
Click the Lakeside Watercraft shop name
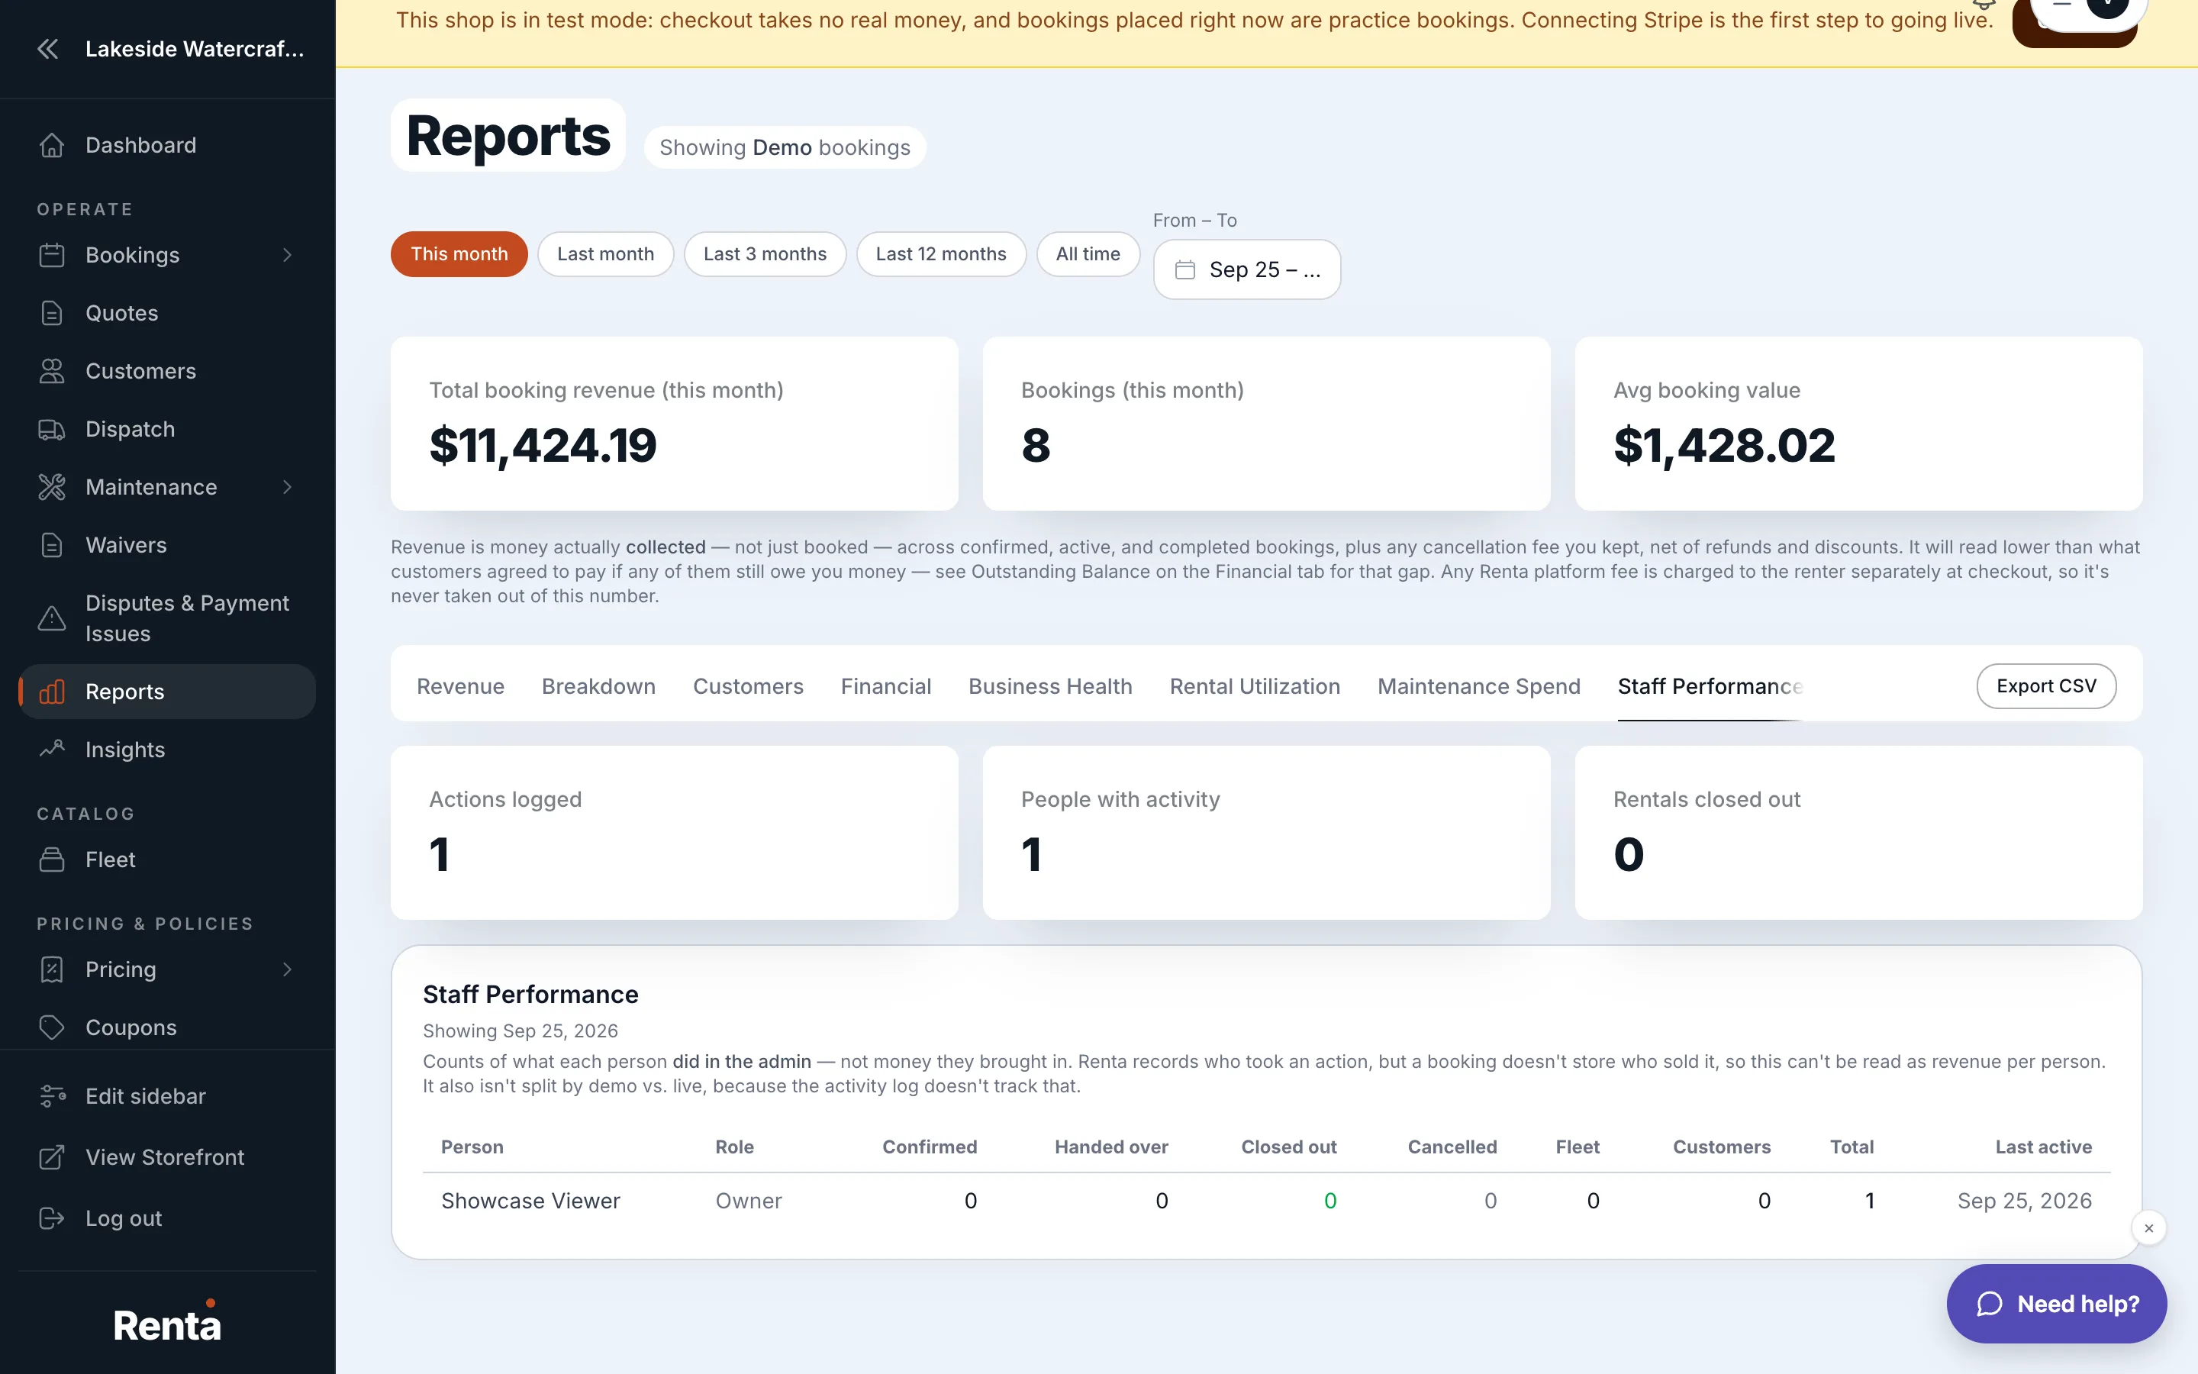coord(195,49)
